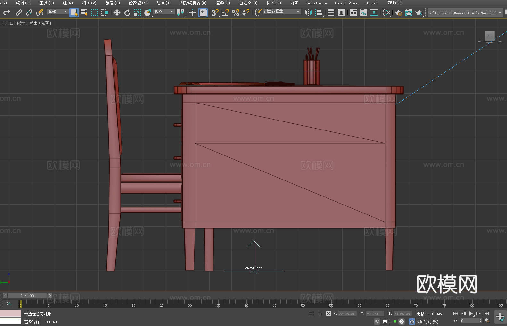Viewport: 507px width, 326px height.
Task: Open the Select by Name list
Action: click(x=84, y=13)
